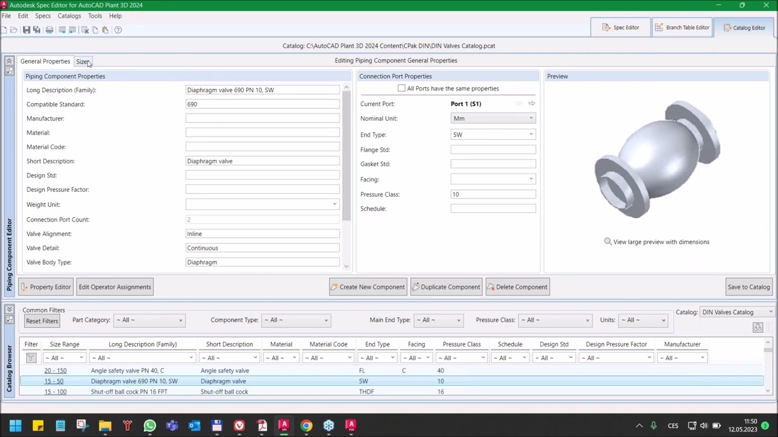Click Create New Component button

368,287
